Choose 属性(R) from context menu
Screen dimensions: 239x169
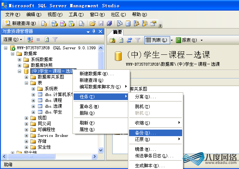[x=101, y=130]
